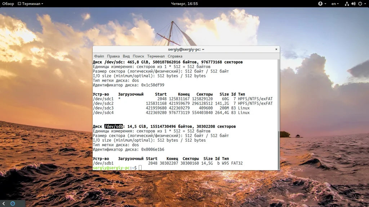
Task: Open the accessibility menu icon
Action: pyautogui.click(x=320, y=4)
